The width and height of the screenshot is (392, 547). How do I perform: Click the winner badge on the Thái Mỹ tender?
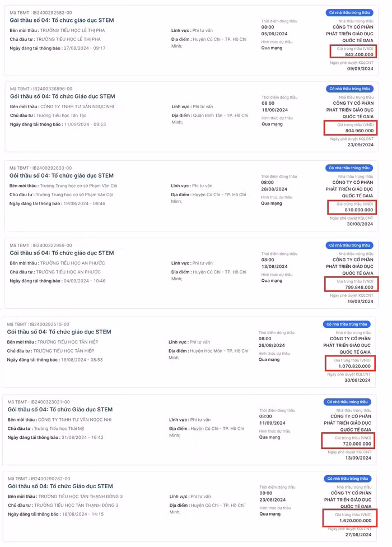coord(347,402)
